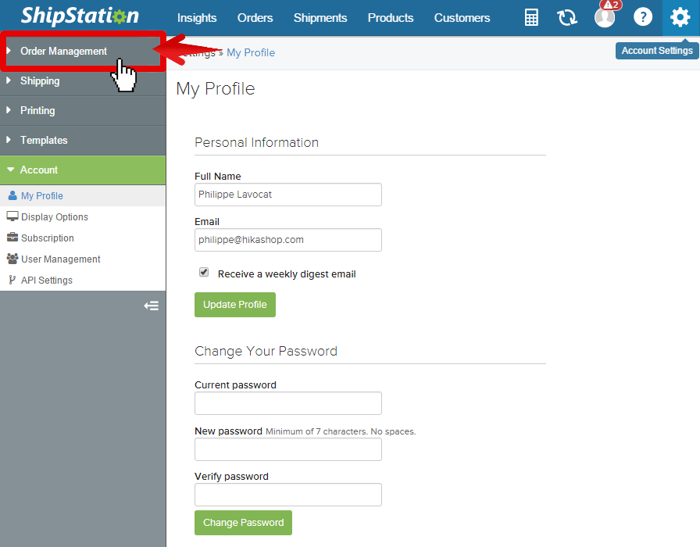
Task: Expand the Templates section
Action: tap(83, 140)
